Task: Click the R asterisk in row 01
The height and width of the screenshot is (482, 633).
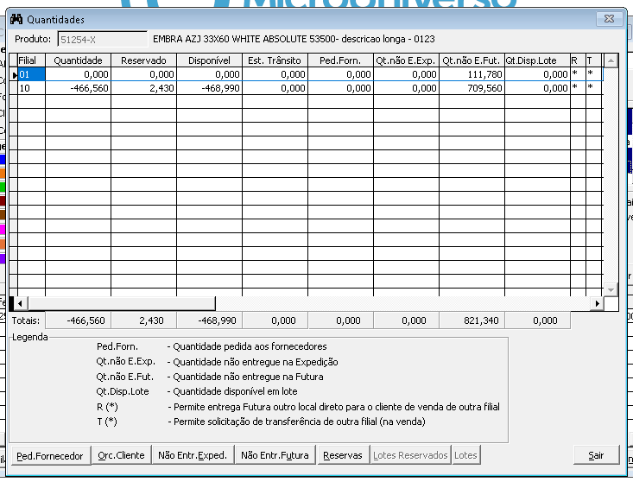Action: pos(575,74)
